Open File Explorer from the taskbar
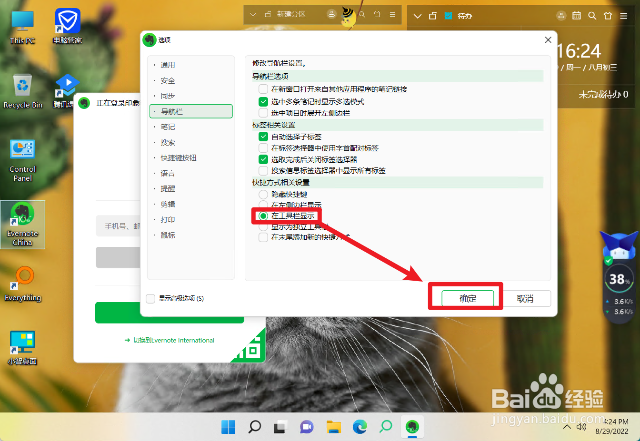Image resolution: width=640 pixels, height=441 pixels. (333, 427)
